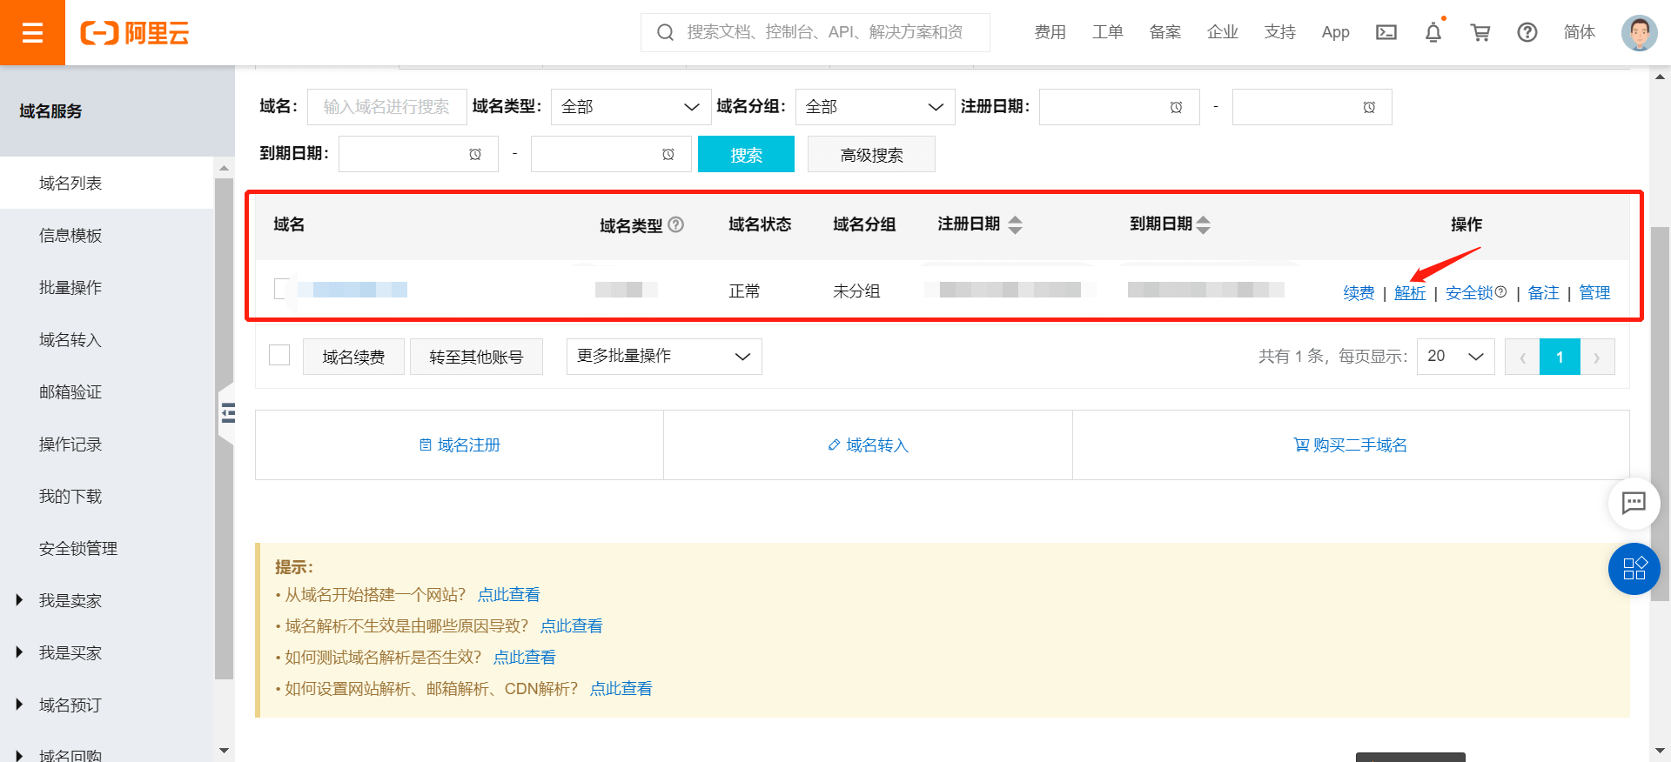Expand the 更多批量操作 dropdown
This screenshot has height=762, width=1671.
[663, 357]
